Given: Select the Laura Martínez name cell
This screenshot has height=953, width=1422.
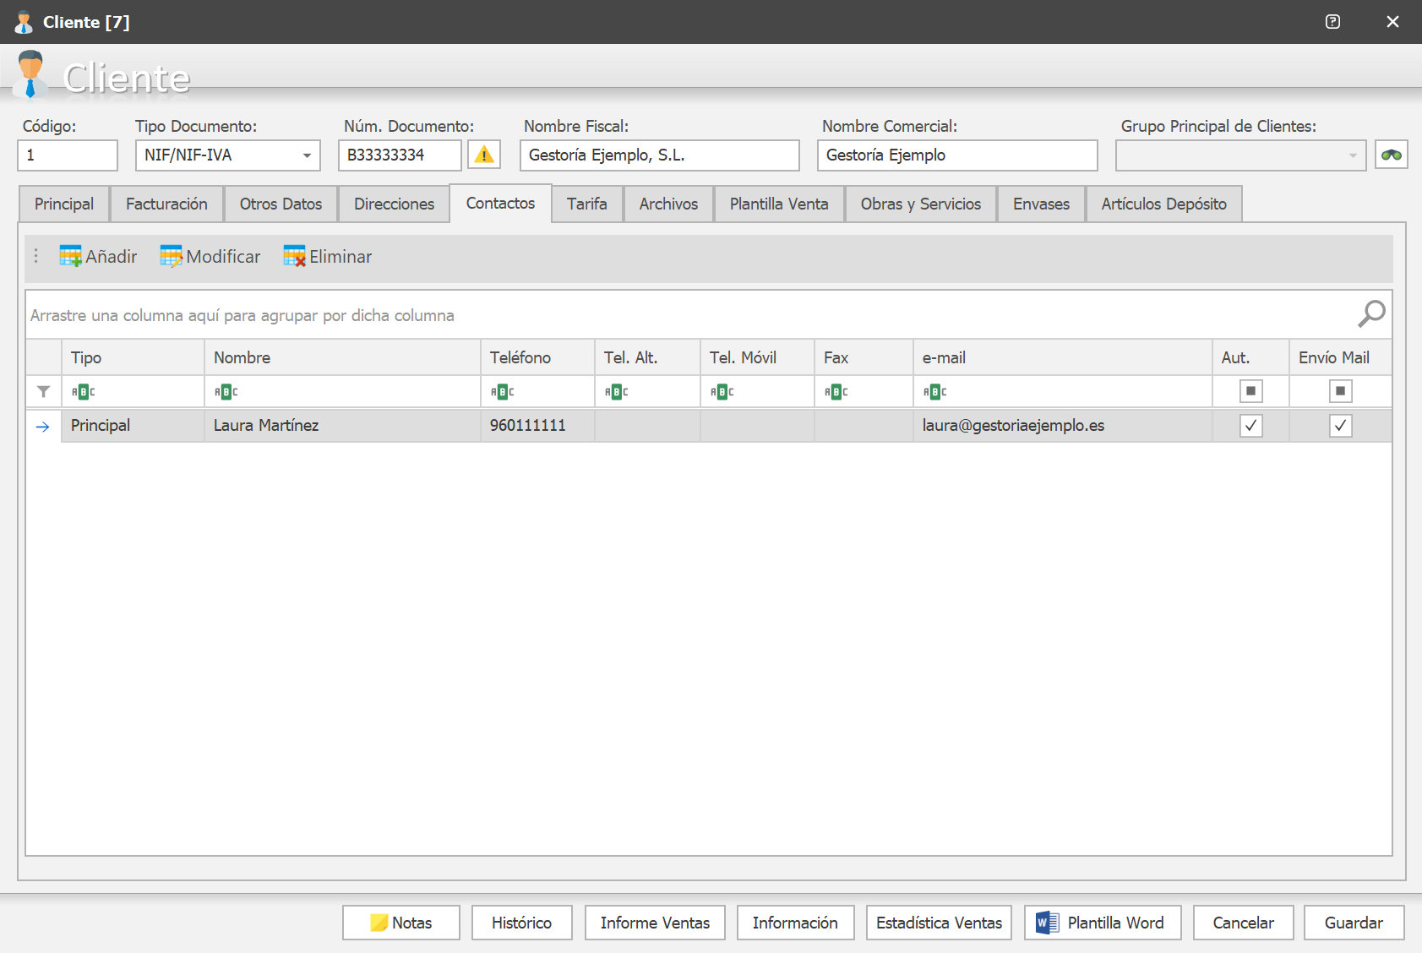Looking at the screenshot, I should click(x=342, y=426).
